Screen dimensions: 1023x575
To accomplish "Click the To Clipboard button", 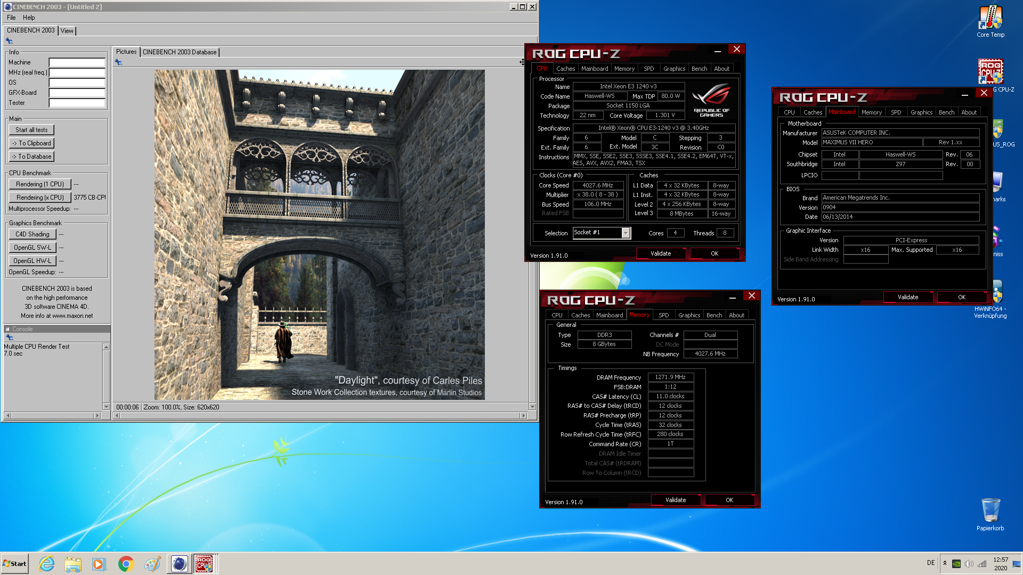I will (x=31, y=143).
